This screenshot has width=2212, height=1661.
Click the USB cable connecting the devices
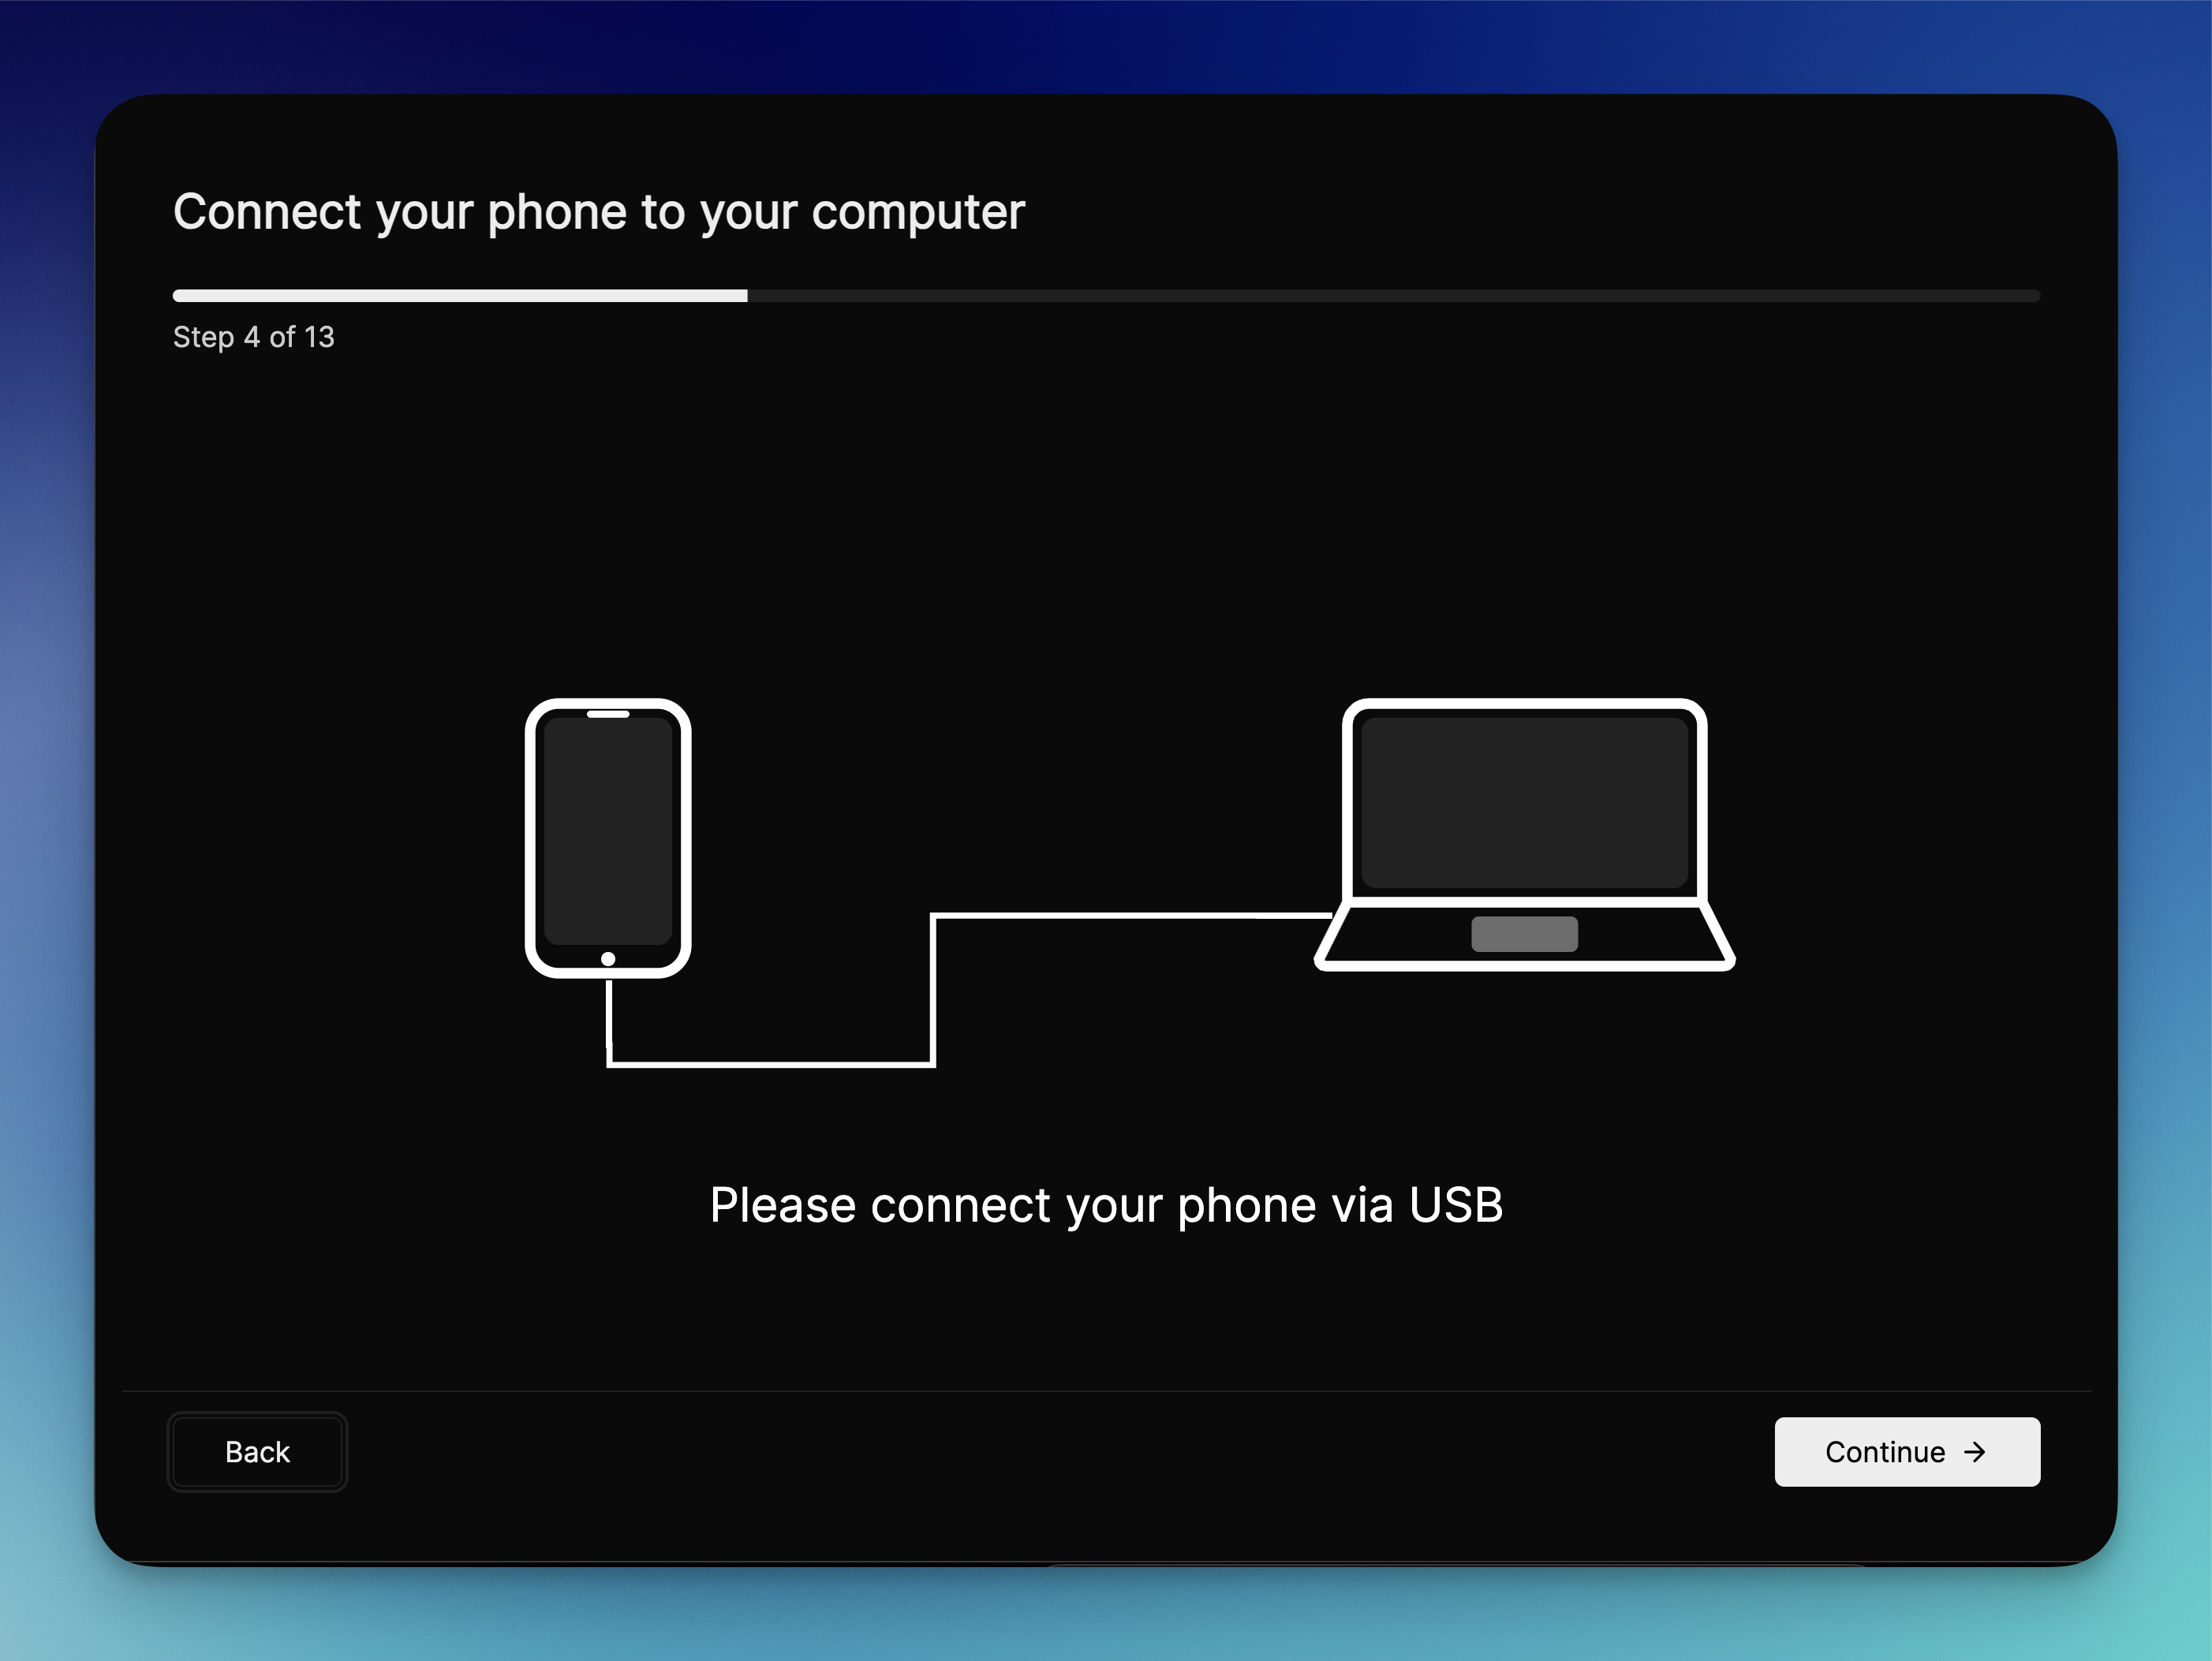pyautogui.click(x=770, y=1068)
